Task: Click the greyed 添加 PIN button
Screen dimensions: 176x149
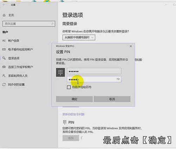Action: coord(71,138)
